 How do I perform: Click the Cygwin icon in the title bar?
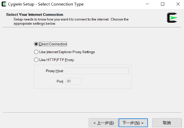[x=4, y=4]
